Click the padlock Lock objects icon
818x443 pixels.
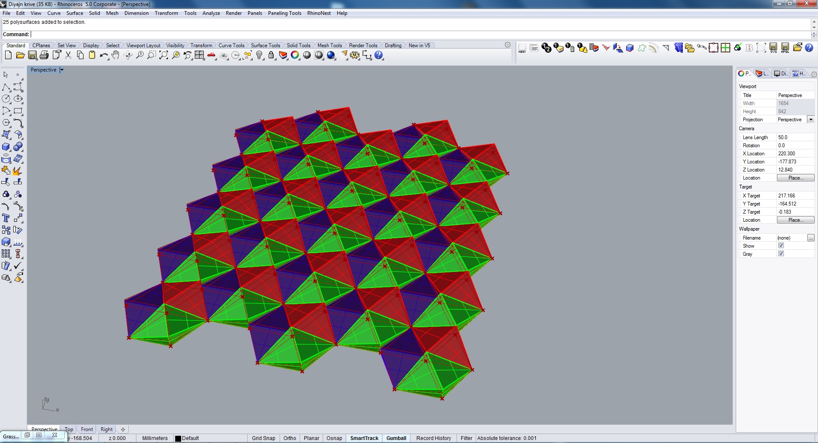(271, 55)
